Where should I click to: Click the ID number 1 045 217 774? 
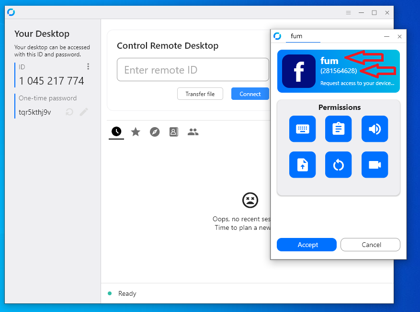coord(51,81)
